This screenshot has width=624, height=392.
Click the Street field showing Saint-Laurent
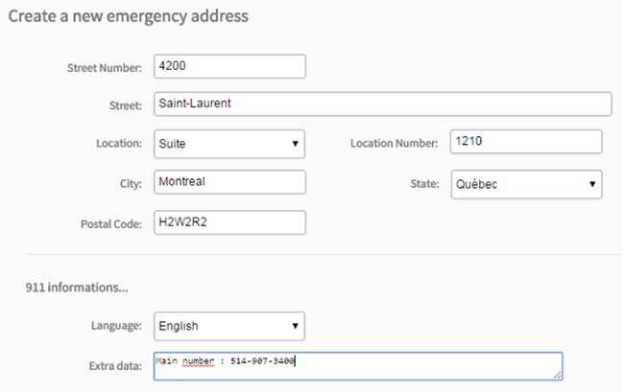[x=382, y=104]
